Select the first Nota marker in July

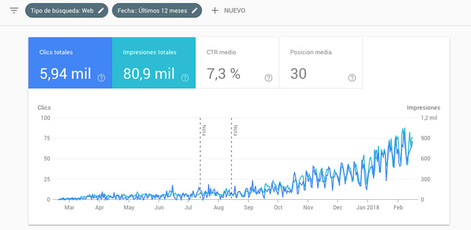(x=203, y=131)
